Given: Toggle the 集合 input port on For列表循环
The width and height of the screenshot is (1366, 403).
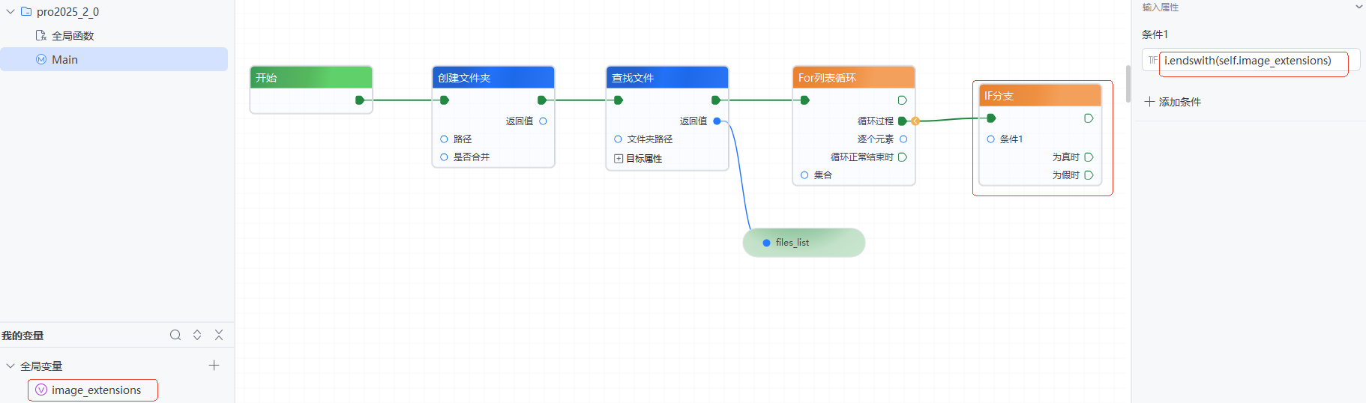Looking at the screenshot, I should (804, 175).
